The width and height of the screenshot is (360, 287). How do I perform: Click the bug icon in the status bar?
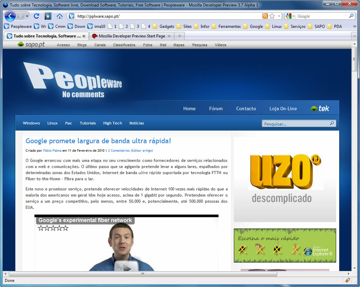pyautogui.click(x=347, y=281)
